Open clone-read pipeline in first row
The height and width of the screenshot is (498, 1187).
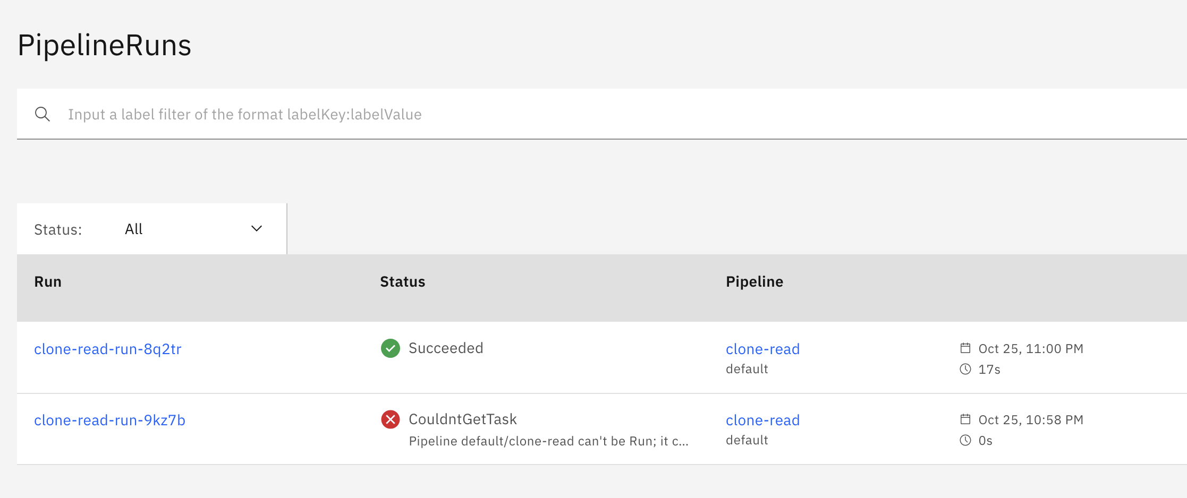point(762,349)
